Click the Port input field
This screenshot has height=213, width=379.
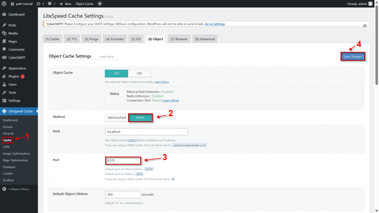point(123,160)
